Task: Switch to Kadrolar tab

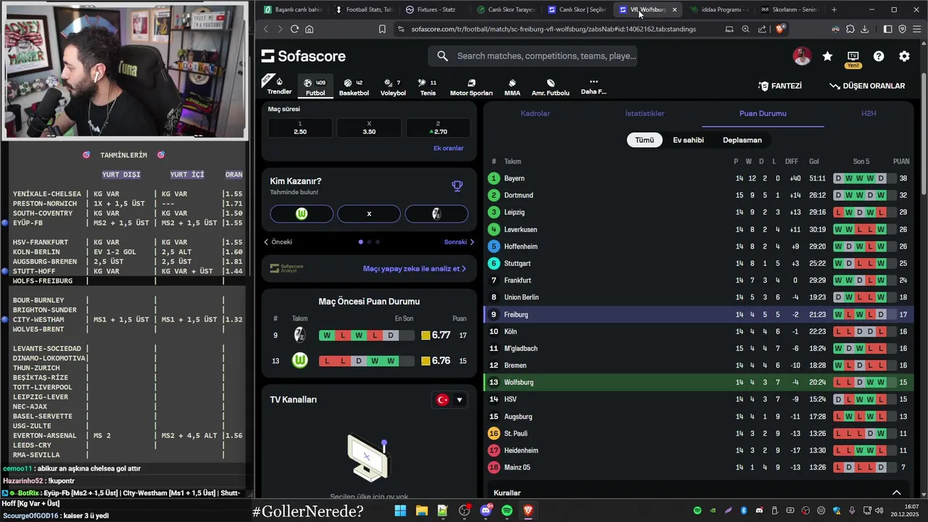Action: coord(535,114)
